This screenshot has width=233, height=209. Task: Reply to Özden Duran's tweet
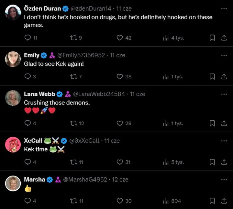point(28,38)
